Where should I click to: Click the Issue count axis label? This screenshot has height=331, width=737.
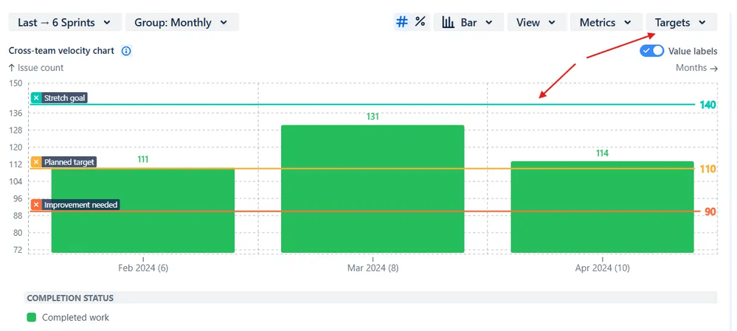(41, 68)
